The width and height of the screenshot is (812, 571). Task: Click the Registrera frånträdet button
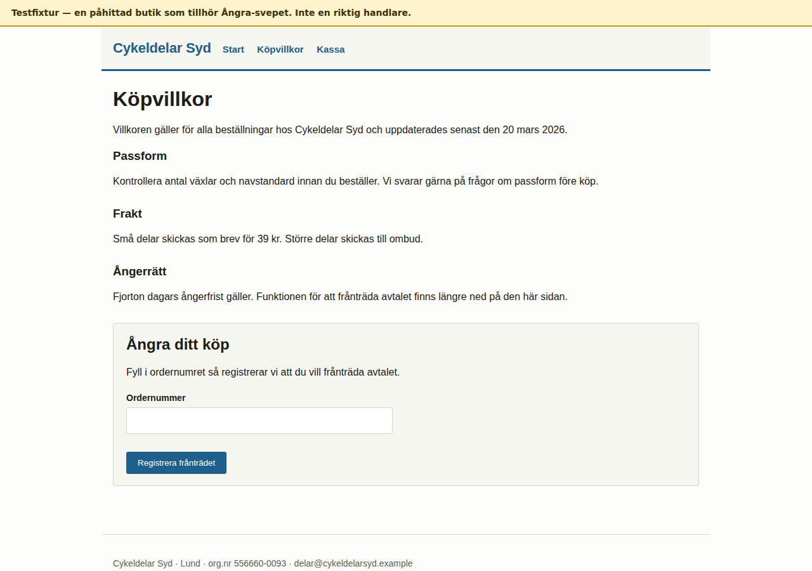click(x=176, y=463)
